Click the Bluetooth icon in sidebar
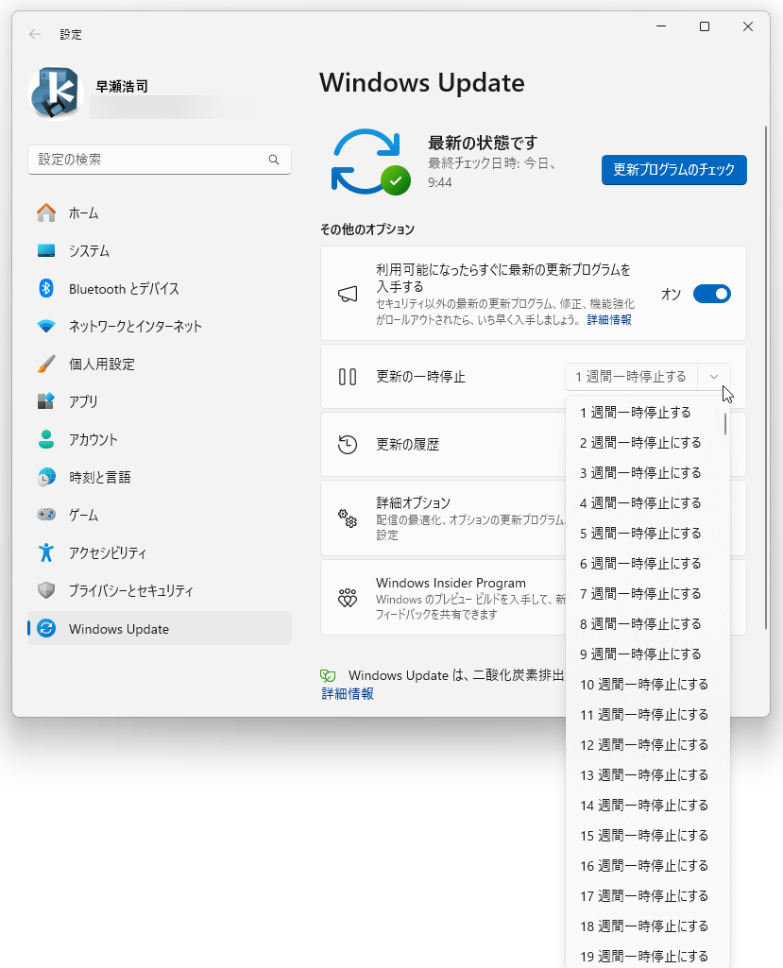This screenshot has width=783, height=968. click(46, 288)
